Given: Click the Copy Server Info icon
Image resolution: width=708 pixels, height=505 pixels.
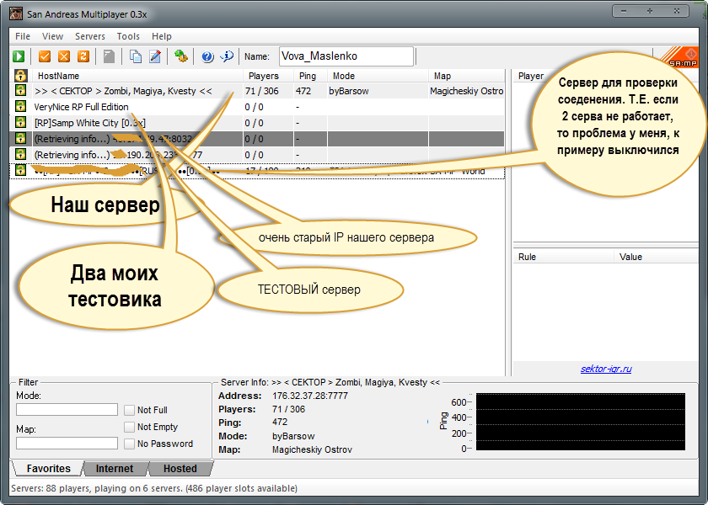Looking at the screenshot, I should 136,56.
